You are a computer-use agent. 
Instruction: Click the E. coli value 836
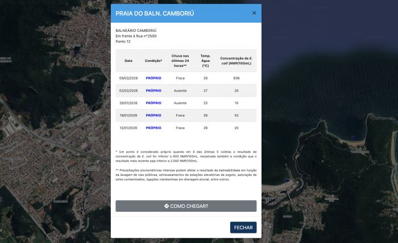pos(237,78)
